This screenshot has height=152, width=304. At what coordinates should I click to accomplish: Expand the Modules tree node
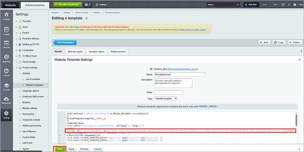click(20, 102)
